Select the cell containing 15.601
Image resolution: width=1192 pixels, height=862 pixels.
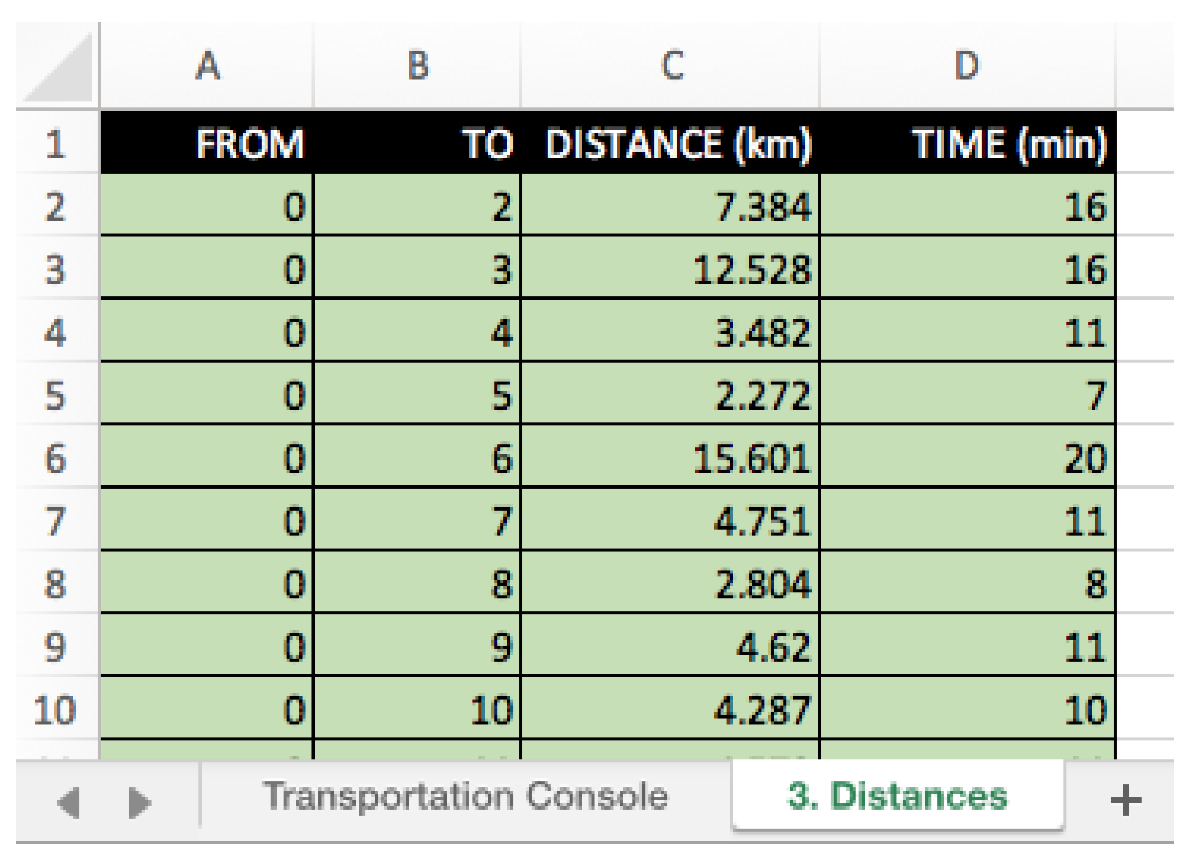pos(671,458)
